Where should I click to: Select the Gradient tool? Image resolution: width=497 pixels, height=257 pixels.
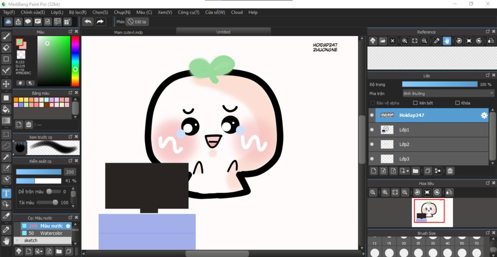[6, 120]
